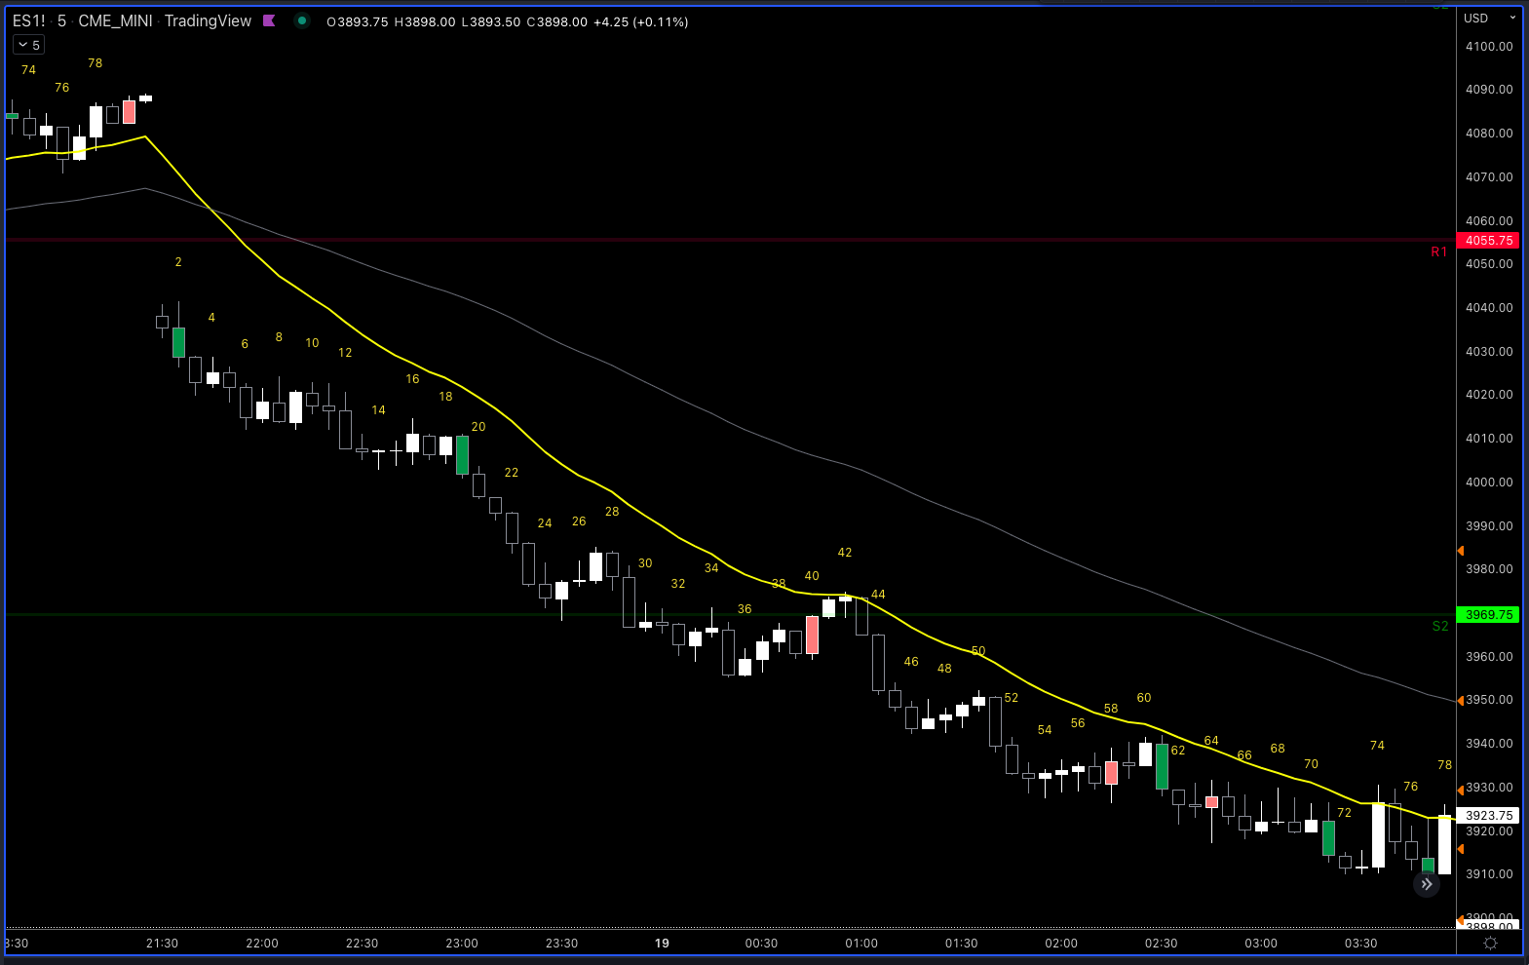Image resolution: width=1529 pixels, height=965 pixels.
Task: Click the red 4055.75 price label
Action: [x=1488, y=241]
